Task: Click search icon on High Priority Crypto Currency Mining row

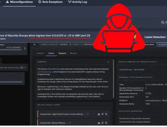Action: pyautogui.click(x=106, y=114)
